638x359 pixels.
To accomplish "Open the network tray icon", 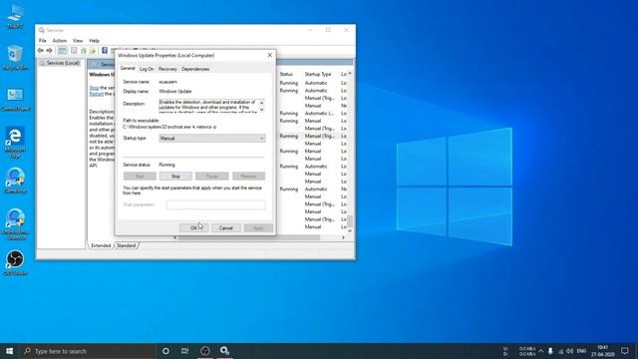I will click(560, 351).
